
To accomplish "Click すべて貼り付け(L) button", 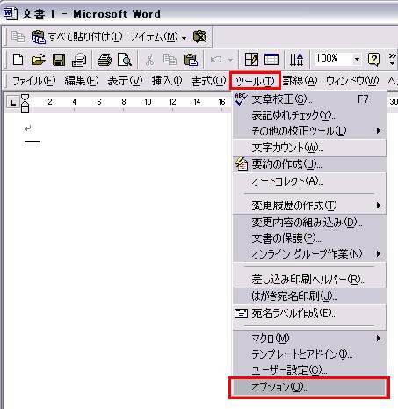I will click(77, 37).
